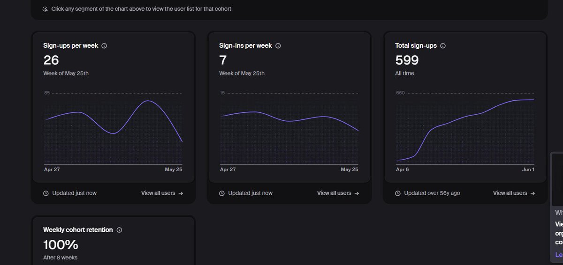
Task: Click clock icon in Sign-ups per week footer
Action: pos(46,193)
